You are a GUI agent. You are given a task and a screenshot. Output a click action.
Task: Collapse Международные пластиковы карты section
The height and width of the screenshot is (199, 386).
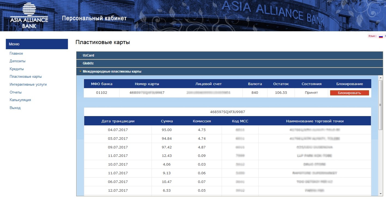tap(229, 71)
